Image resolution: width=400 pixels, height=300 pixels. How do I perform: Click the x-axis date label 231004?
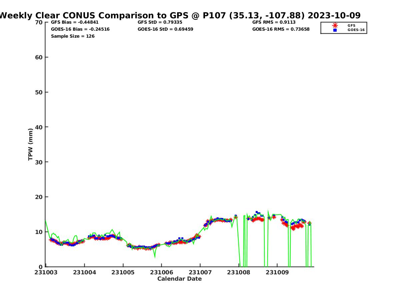(85, 272)
